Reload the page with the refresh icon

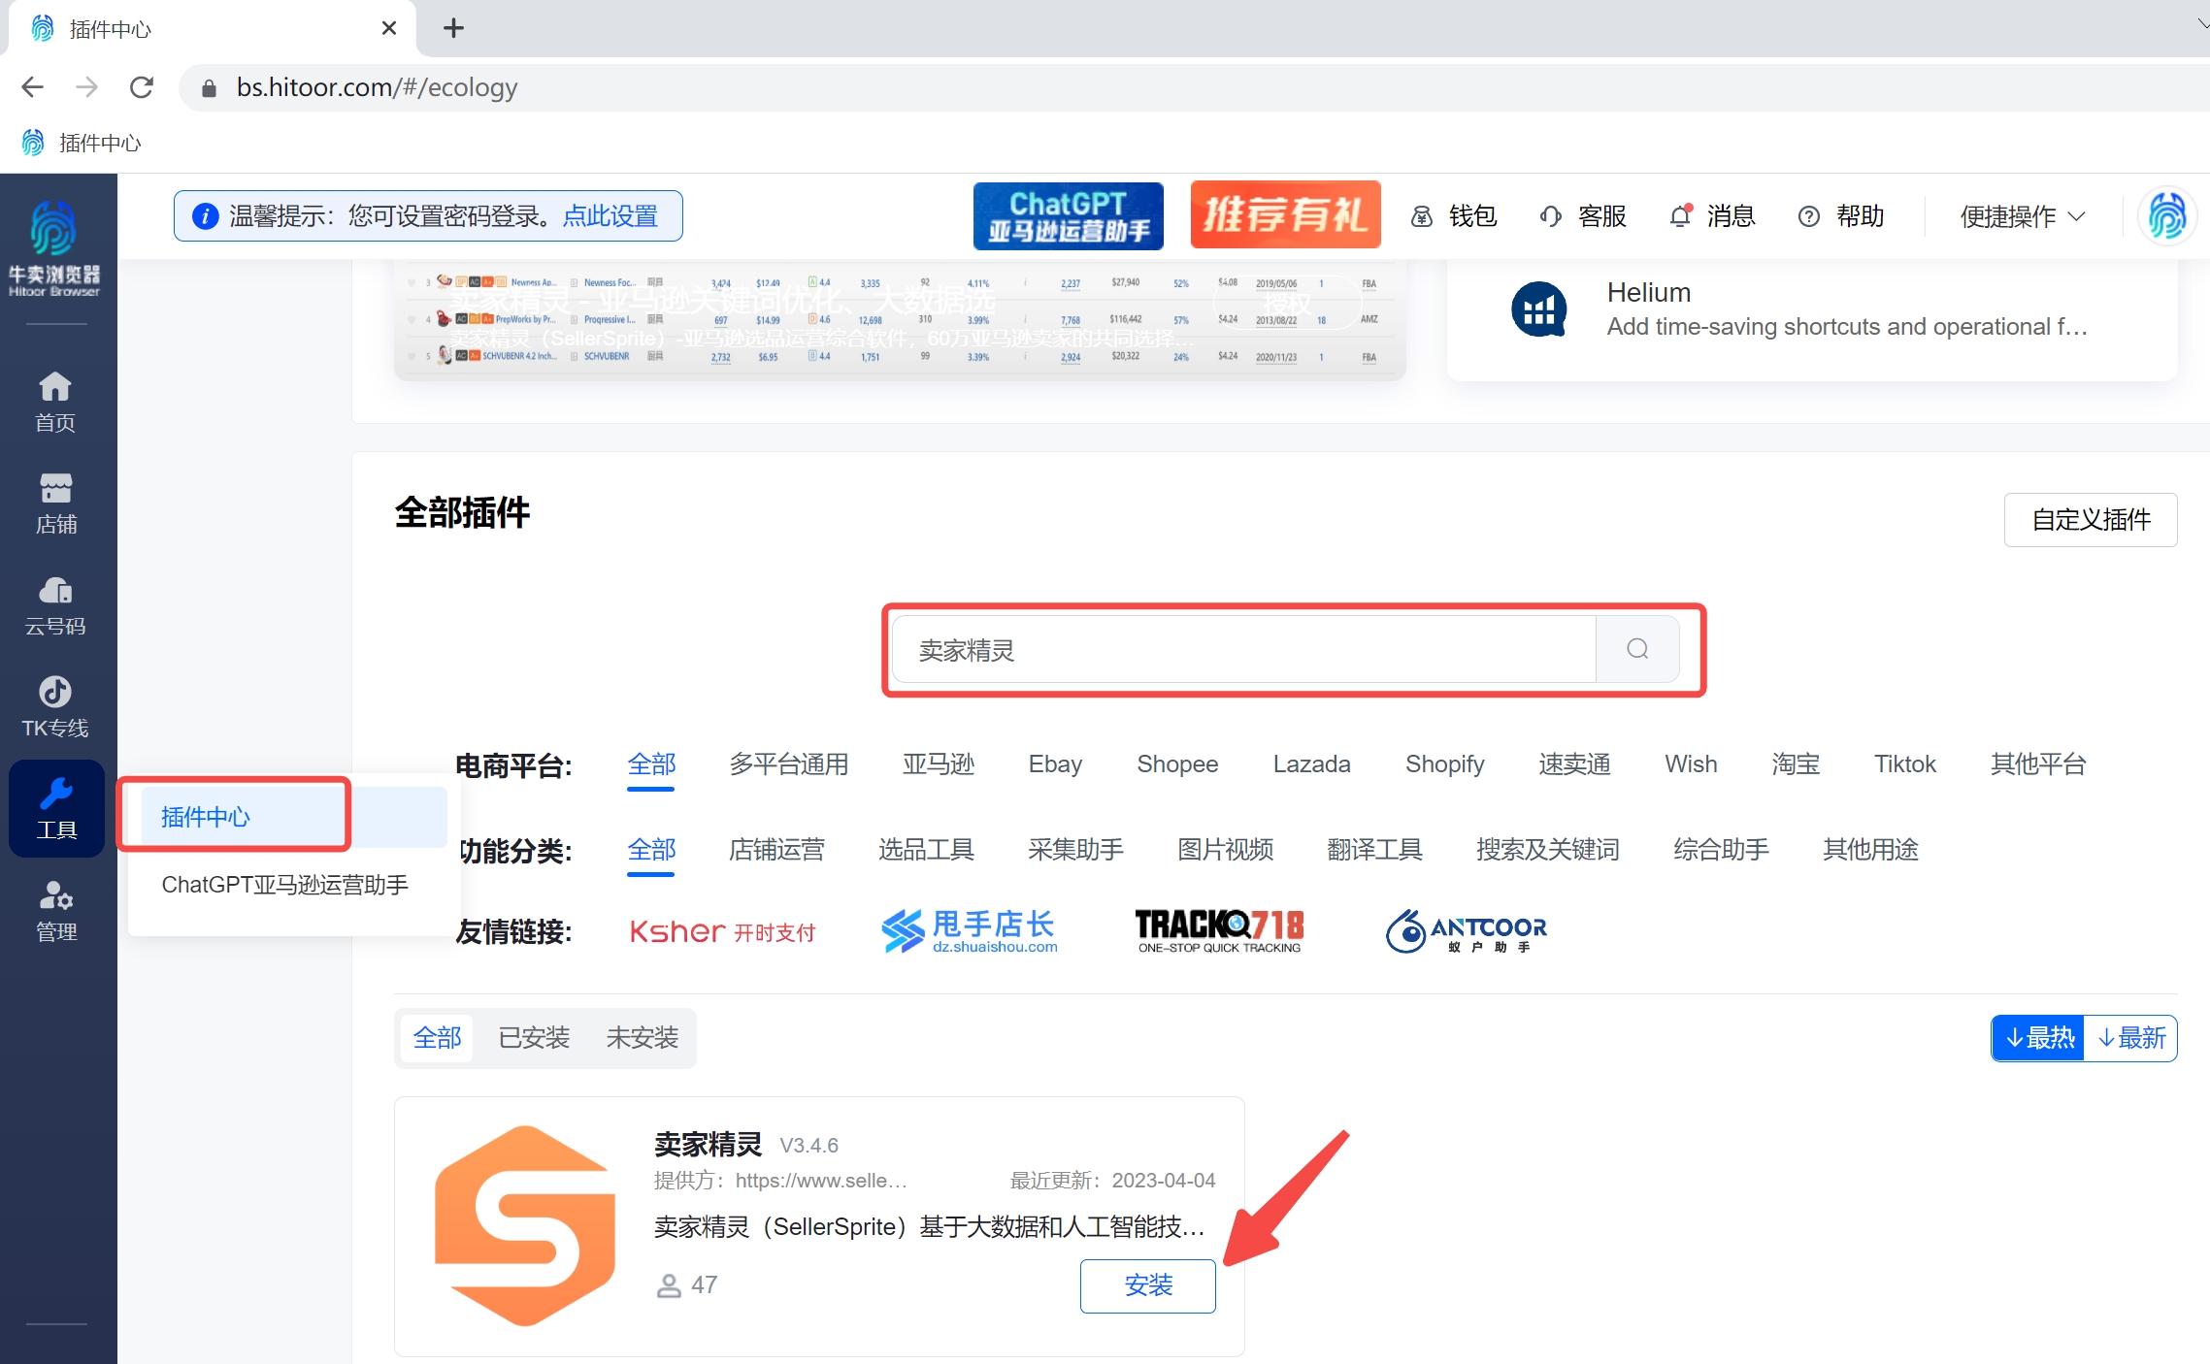point(142,87)
